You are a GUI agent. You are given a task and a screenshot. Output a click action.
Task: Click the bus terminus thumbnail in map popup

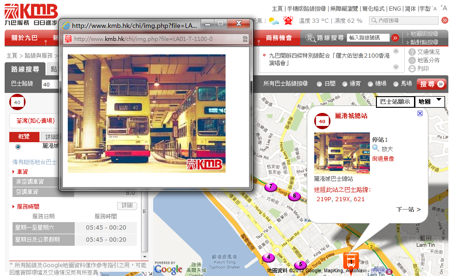point(342,153)
